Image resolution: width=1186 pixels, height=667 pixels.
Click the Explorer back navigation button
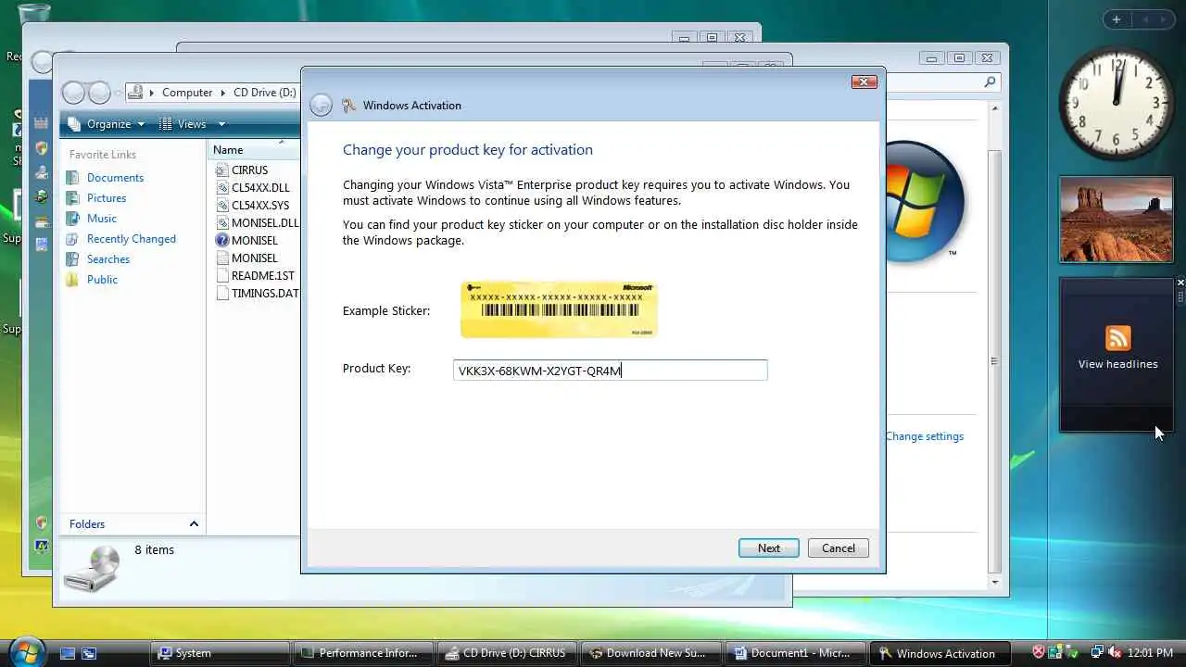pos(74,93)
